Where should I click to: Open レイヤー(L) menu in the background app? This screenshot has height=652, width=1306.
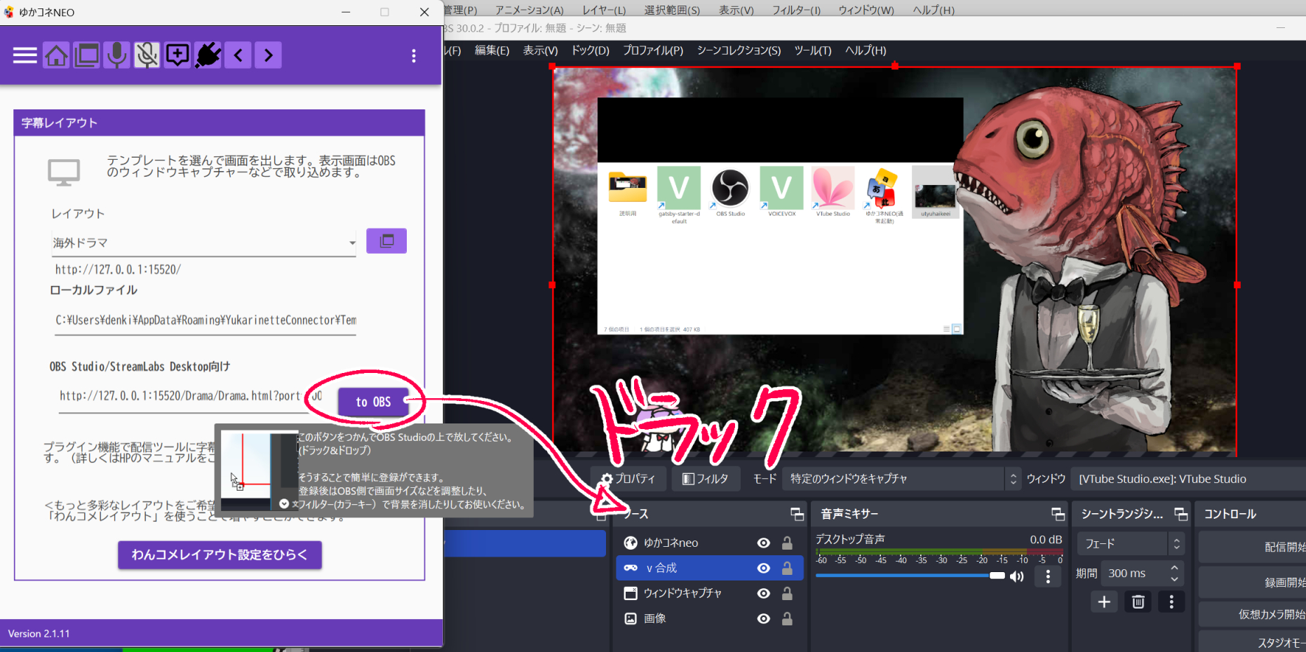pyautogui.click(x=604, y=10)
